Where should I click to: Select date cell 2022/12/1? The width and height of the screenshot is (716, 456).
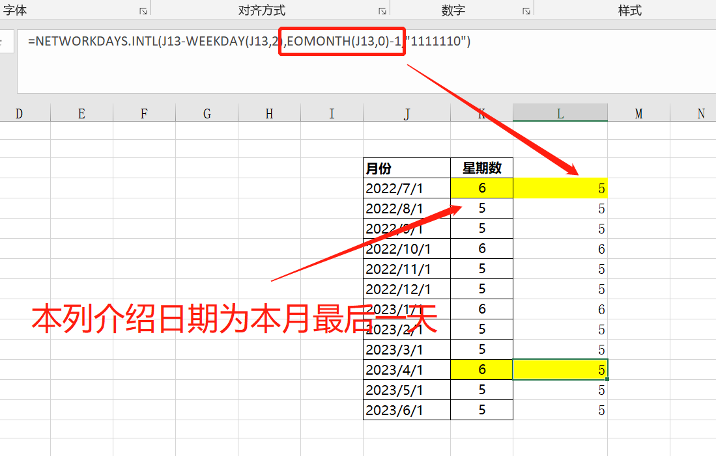tap(407, 289)
